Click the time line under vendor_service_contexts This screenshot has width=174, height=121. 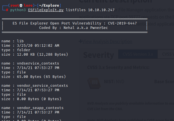tap(30, 90)
